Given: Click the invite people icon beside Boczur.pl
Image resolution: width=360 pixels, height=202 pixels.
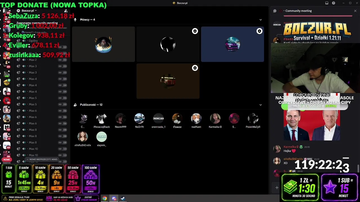Looking at the screenshot, I should click(66, 11).
